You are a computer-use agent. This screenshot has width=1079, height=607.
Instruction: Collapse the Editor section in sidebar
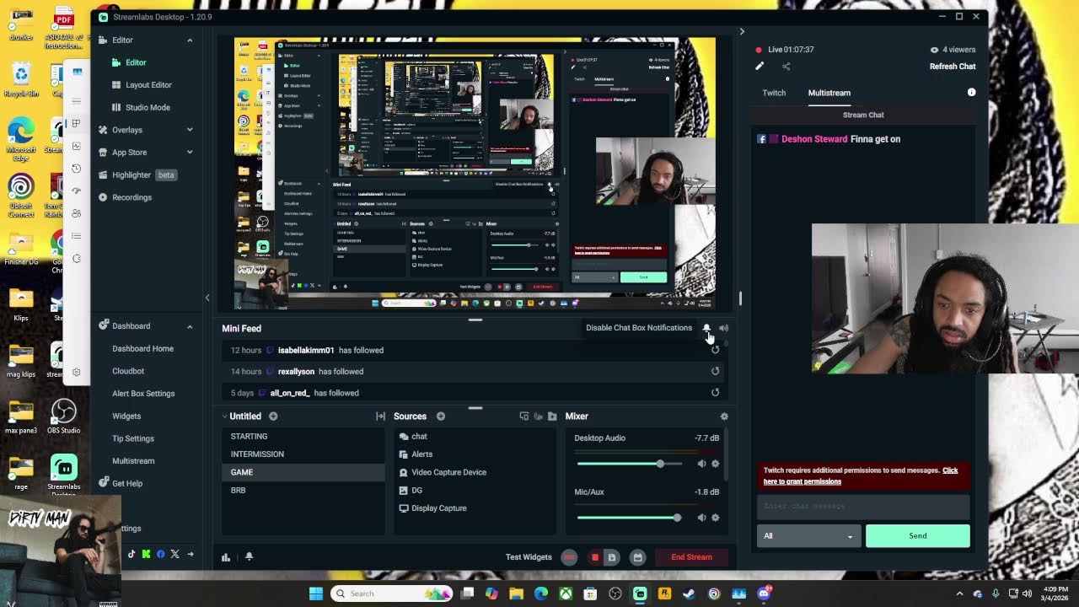[x=190, y=40]
